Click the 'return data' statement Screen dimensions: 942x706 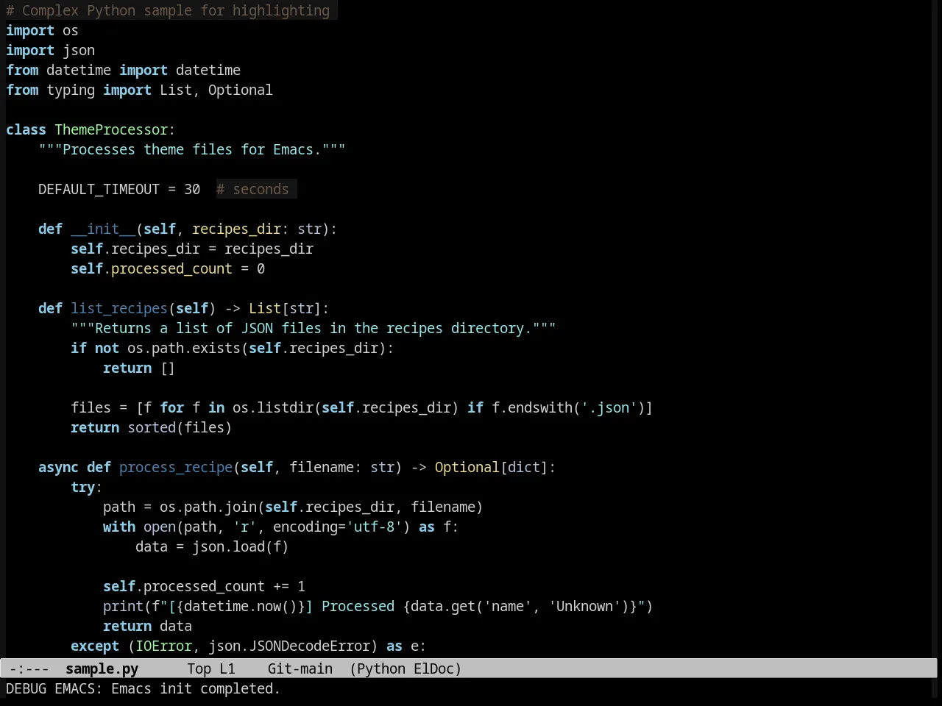(147, 626)
